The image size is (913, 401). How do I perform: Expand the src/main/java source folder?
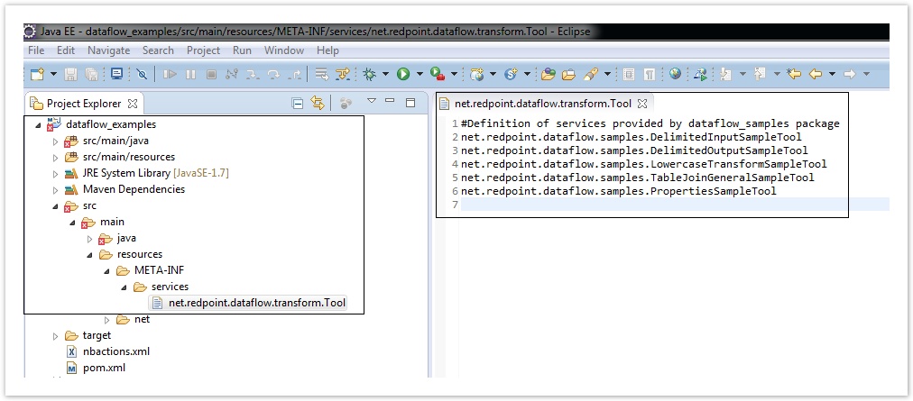55,141
